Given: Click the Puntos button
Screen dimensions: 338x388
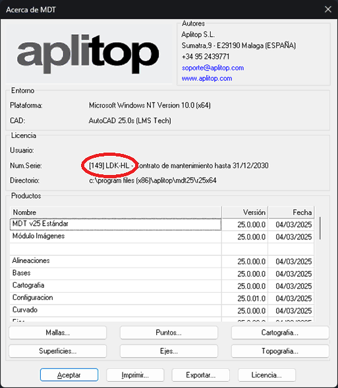Looking at the screenshot, I should [x=169, y=332].
